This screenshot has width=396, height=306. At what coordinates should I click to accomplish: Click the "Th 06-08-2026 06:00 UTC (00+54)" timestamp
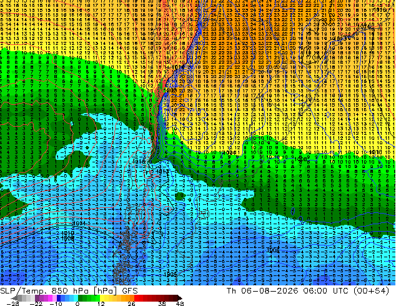tap(308, 290)
